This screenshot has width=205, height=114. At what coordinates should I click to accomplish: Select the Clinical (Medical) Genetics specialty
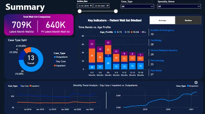click(164, 50)
